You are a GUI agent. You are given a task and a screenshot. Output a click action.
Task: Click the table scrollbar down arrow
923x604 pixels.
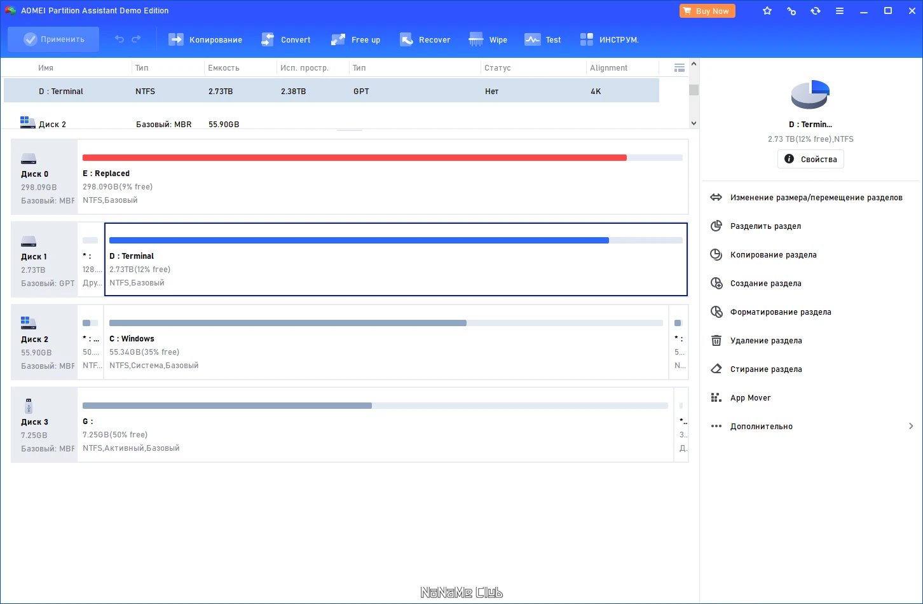[x=694, y=123]
